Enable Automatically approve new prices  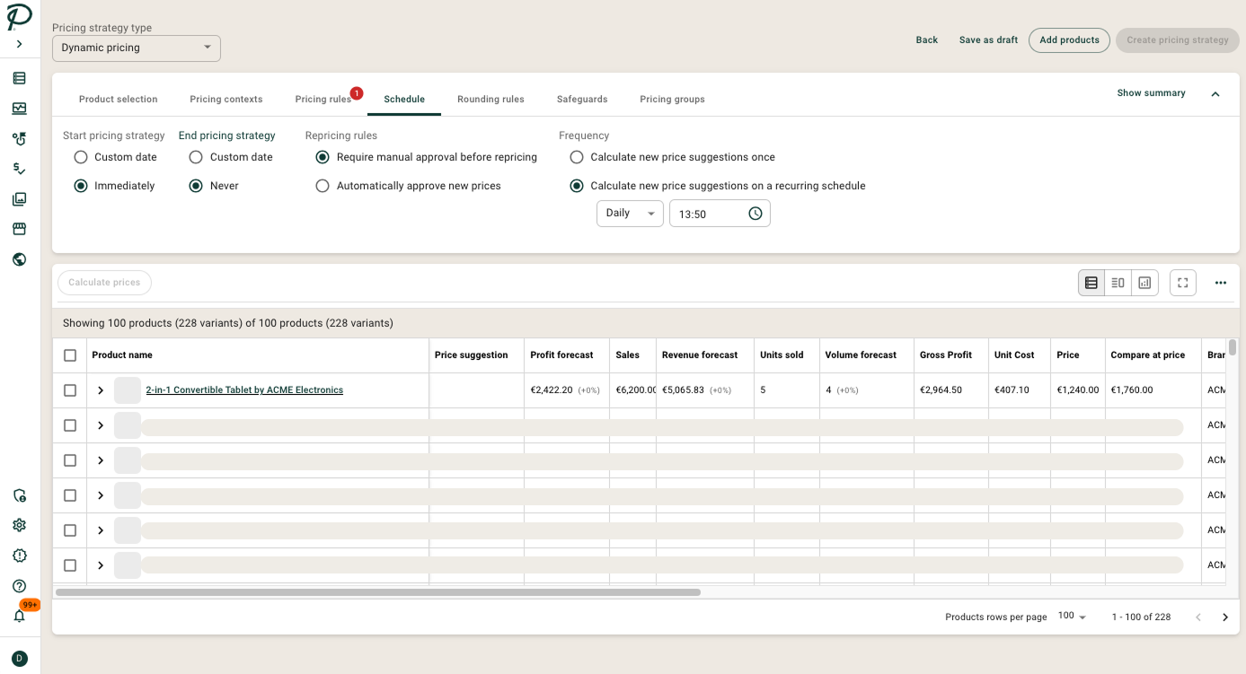point(323,186)
